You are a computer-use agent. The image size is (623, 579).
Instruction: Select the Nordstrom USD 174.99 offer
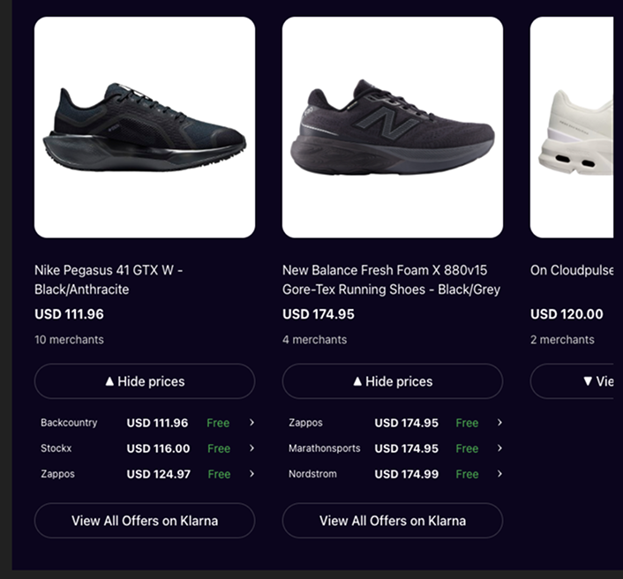pos(388,474)
